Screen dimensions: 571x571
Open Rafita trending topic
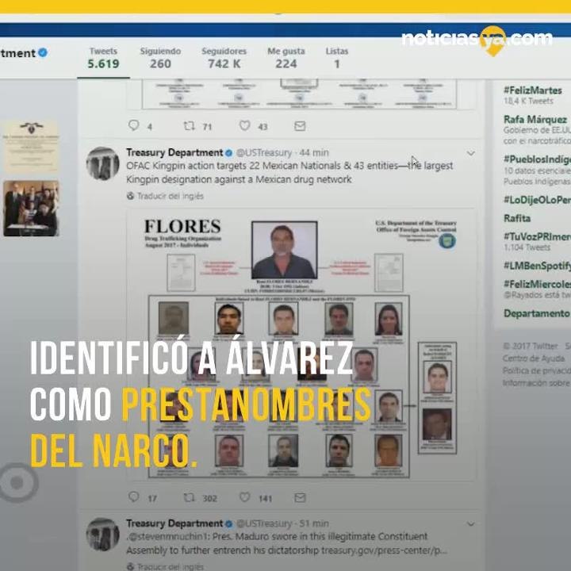click(517, 218)
